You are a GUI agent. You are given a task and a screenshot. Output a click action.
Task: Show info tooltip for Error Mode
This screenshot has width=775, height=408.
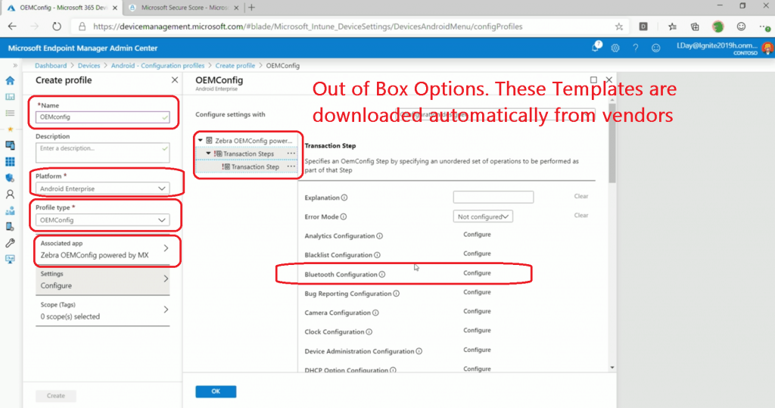[344, 216]
